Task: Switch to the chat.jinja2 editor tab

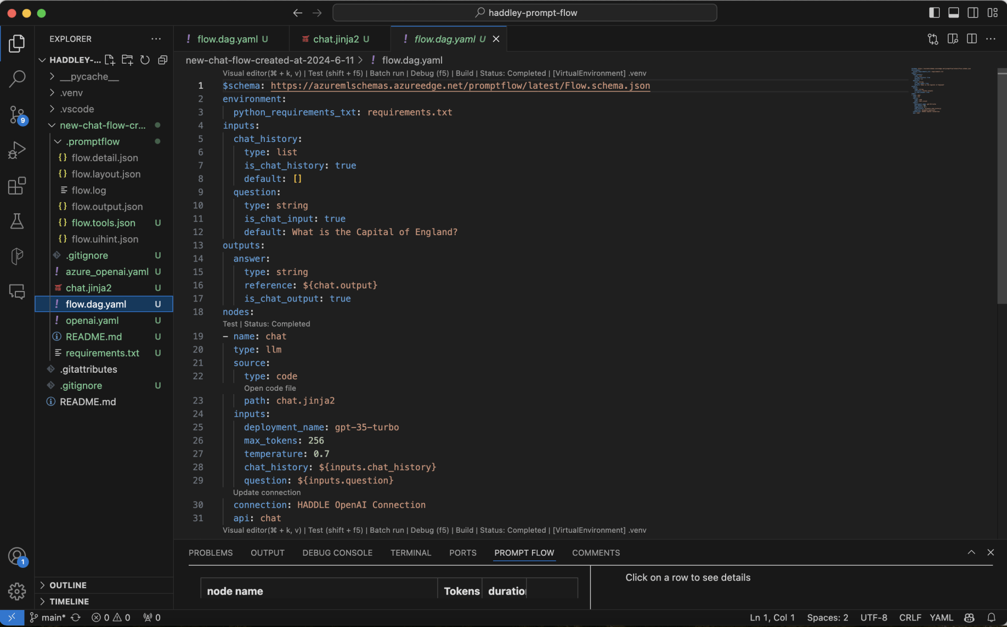Action: pyautogui.click(x=335, y=39)
